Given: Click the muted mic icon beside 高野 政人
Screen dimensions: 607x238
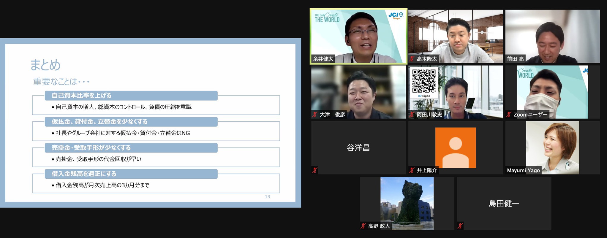Looking at the screenshot, I should (x=363, y=226).
